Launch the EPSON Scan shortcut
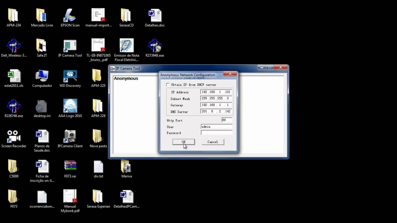Screen dimensions: 397x223 [70, 15]
